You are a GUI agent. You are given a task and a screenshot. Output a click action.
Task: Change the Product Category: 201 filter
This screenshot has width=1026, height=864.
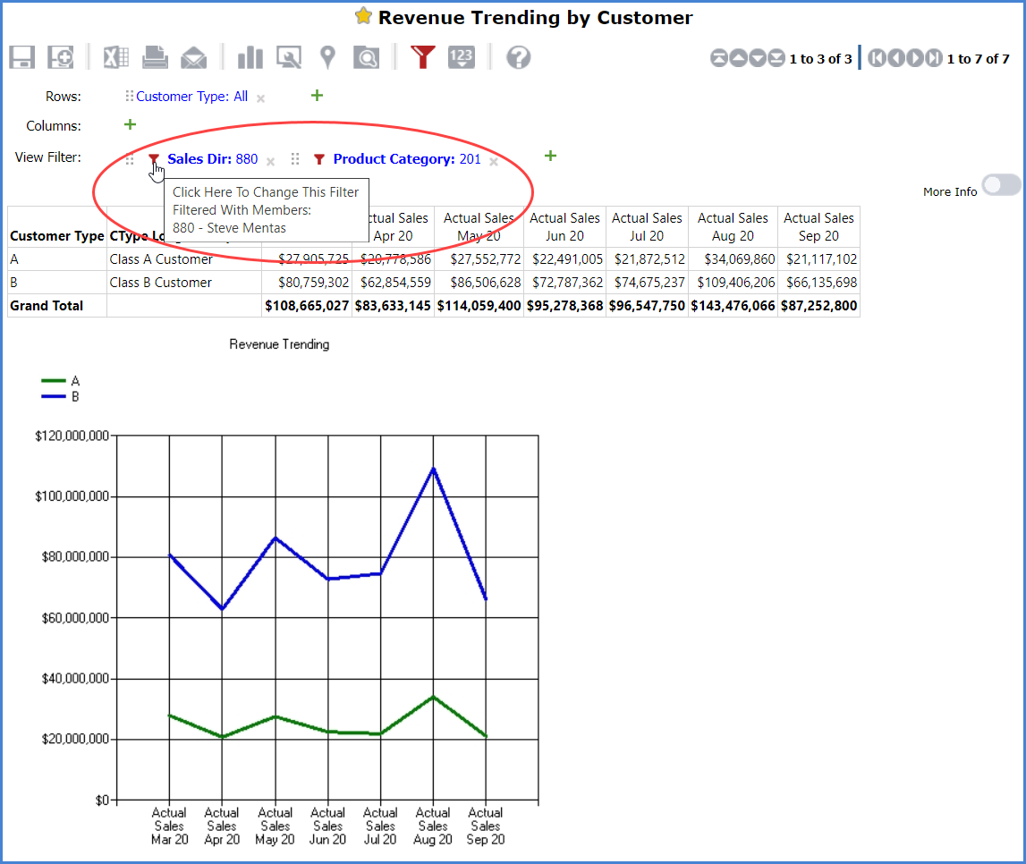click(x=407, y=159)
